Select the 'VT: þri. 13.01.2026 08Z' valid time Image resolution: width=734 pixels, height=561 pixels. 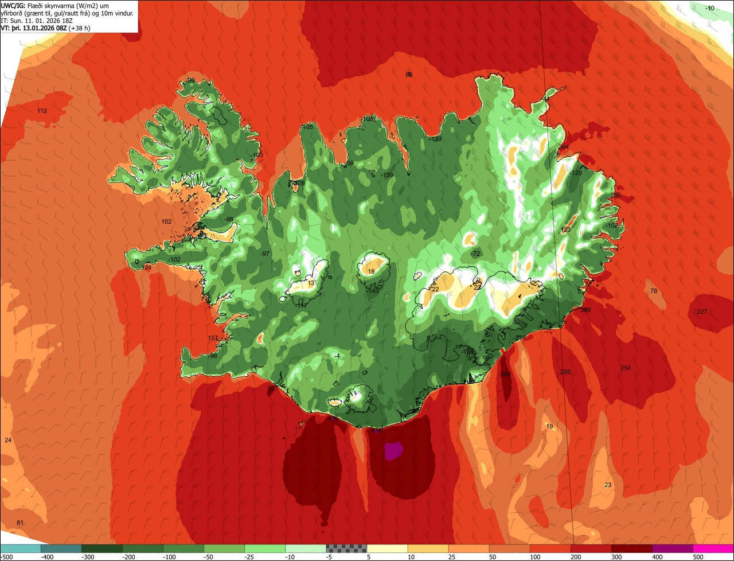(34, 28)
